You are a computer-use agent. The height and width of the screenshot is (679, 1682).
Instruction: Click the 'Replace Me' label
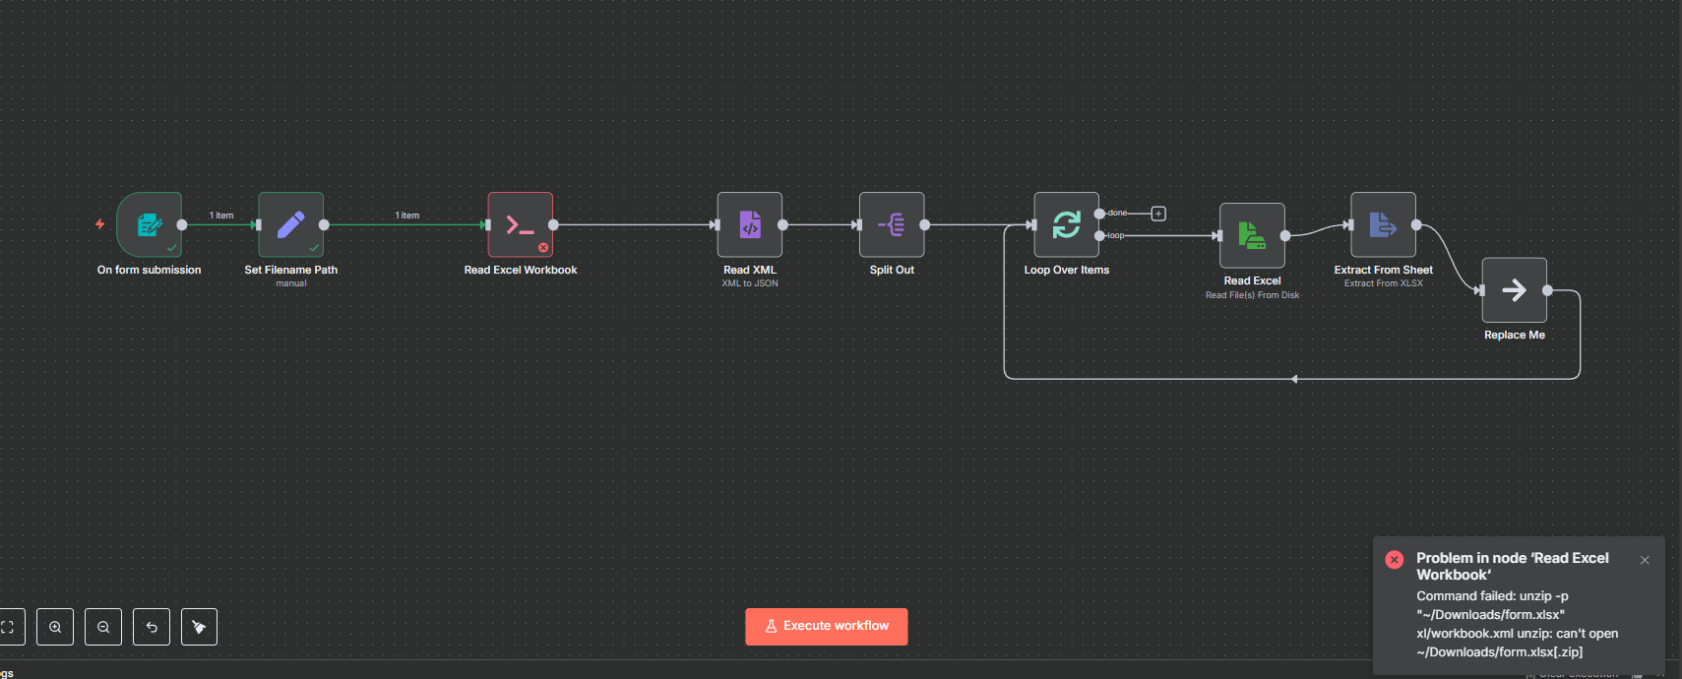1515,336
